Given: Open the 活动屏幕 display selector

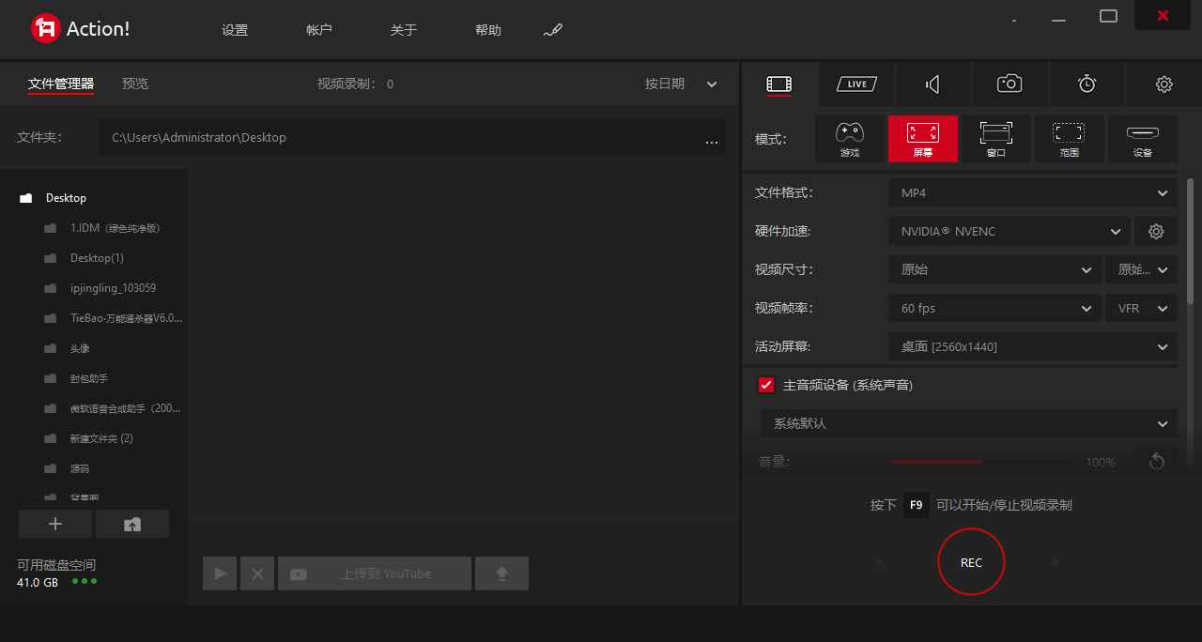Looking at the screenshot, I should 1031,346.
